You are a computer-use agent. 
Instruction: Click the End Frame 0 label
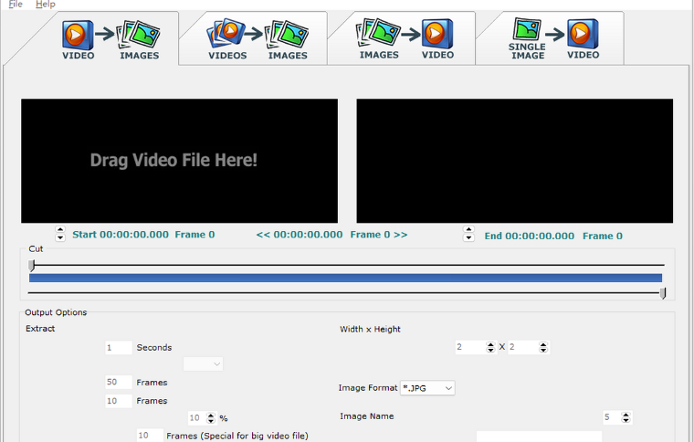(603, 236)
